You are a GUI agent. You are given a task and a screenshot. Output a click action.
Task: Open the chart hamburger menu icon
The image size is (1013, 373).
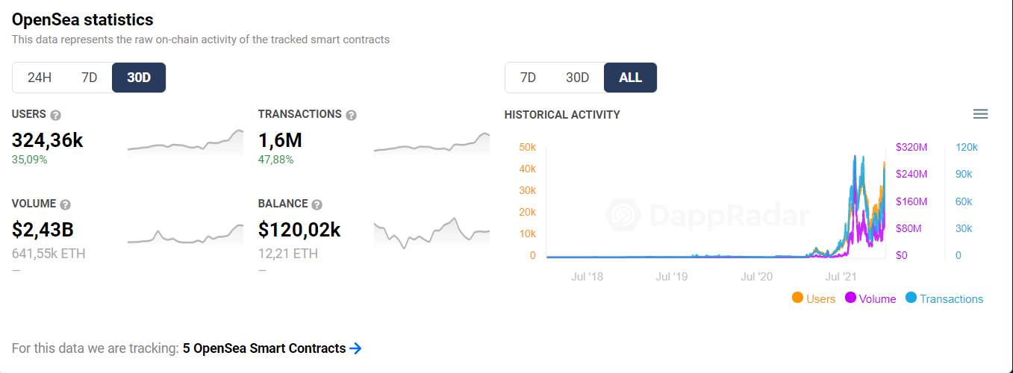click(981, 114)
